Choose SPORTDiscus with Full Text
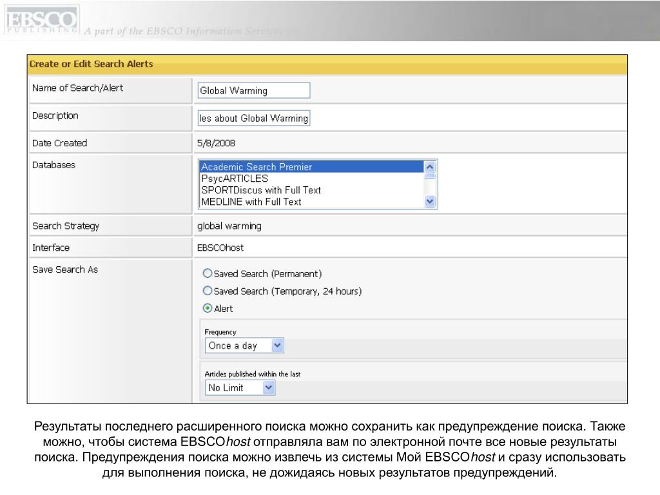Screen dimensions: 660x495 pyautogui.click(x=311, y=190)
